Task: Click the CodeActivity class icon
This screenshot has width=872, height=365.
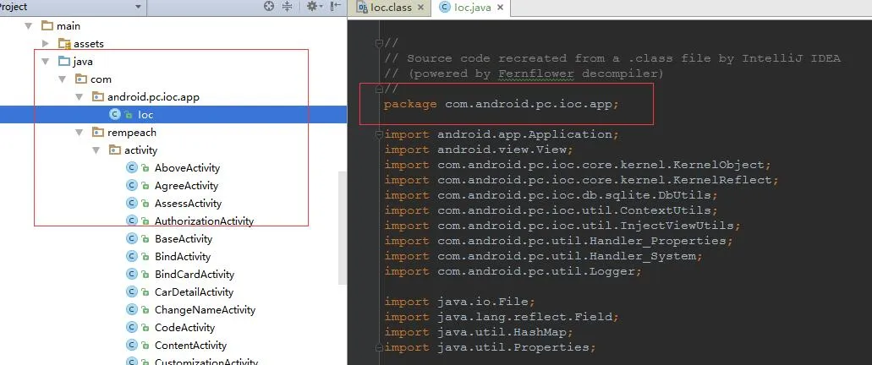Action: [x=132, y=328]
